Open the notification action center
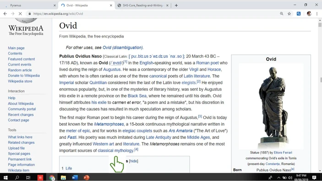This screenshot has height=181, width=322. pos(314,177)
